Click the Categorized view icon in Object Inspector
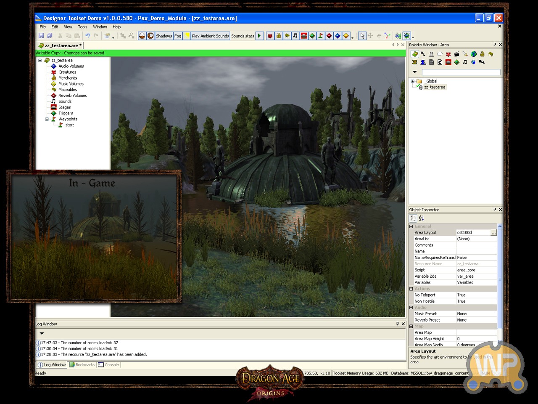The width and height of the screenshot is (538, 404). [x=413, y=218]
